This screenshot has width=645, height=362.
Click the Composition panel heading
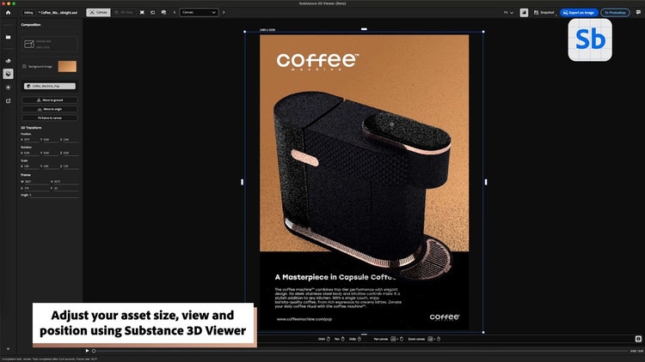click(x=31, y=25)
